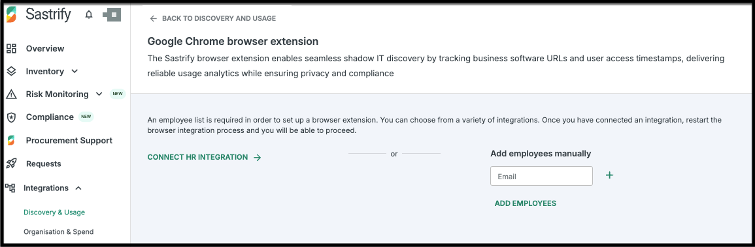Collapse the Integrations section chevron
The width and height of the screenshot is (755, 247).
pyautogui.click(x=78, y=188)
